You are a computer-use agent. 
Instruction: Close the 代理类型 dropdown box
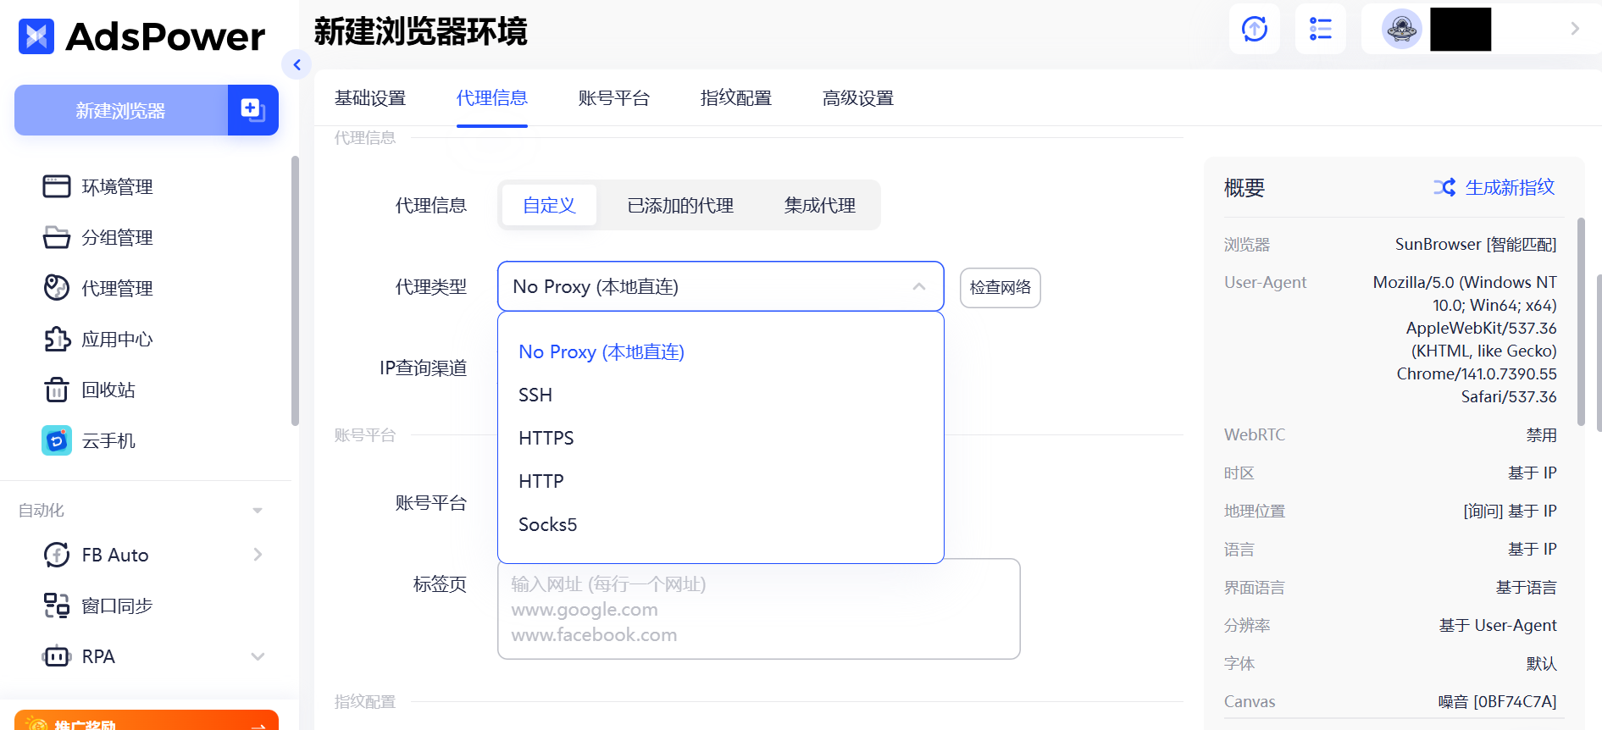pos(720,286)
